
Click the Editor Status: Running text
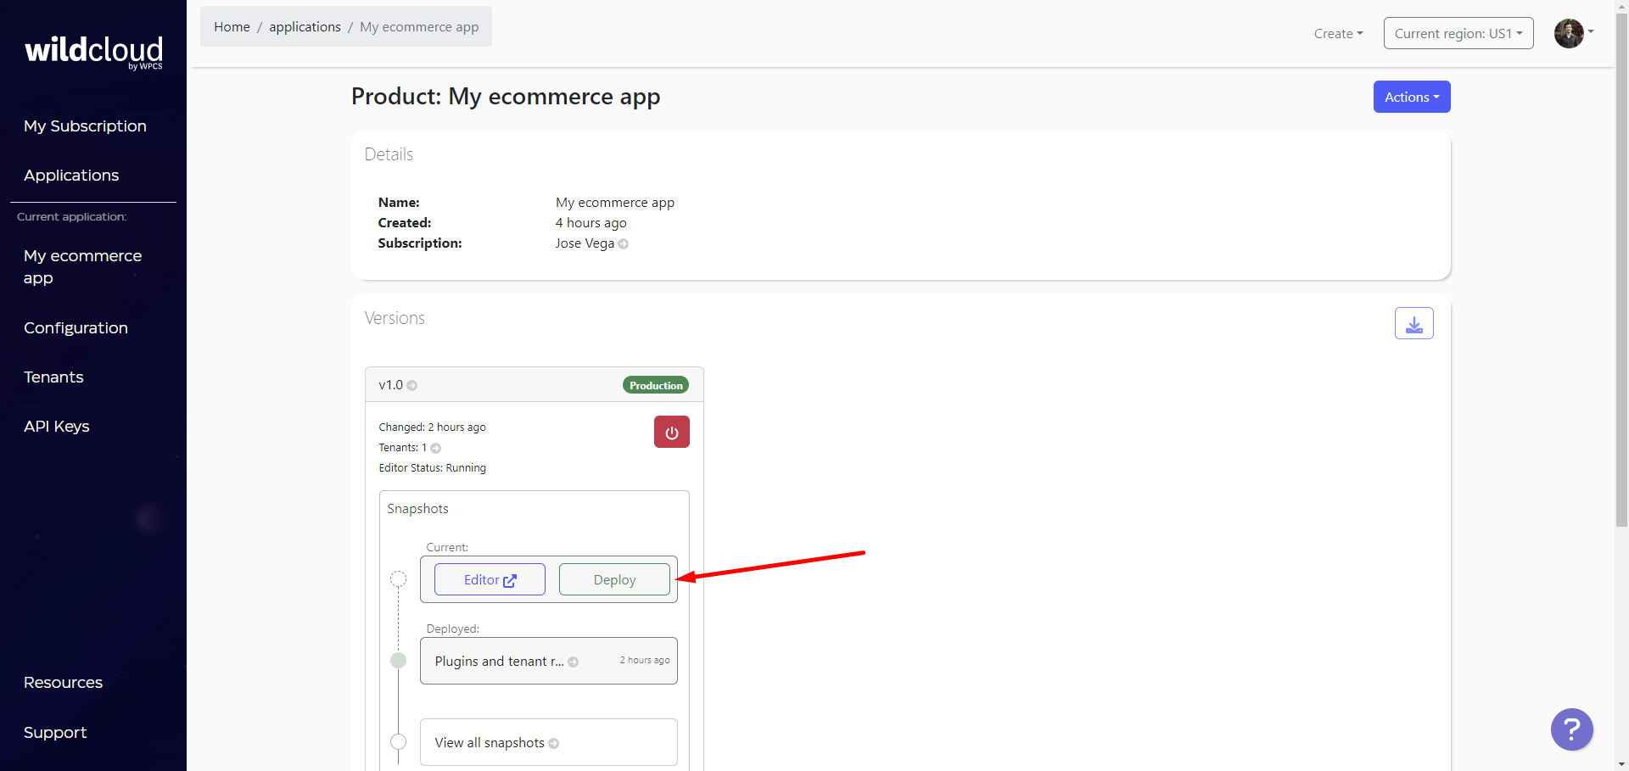(432, 467)
